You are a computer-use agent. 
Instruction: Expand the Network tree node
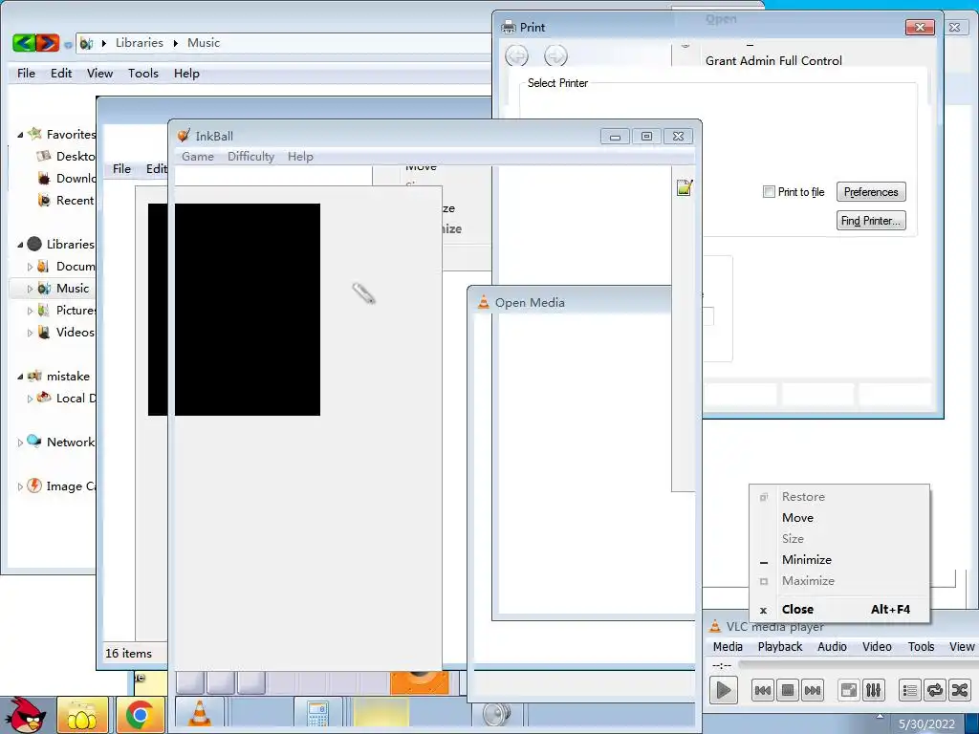click(20, 443)
